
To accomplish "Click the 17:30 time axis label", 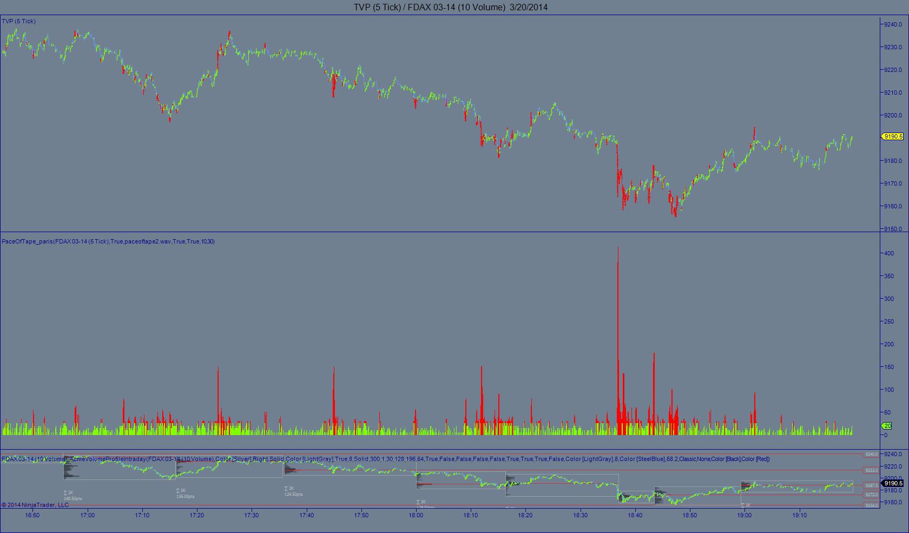I will tap(252, 515).
